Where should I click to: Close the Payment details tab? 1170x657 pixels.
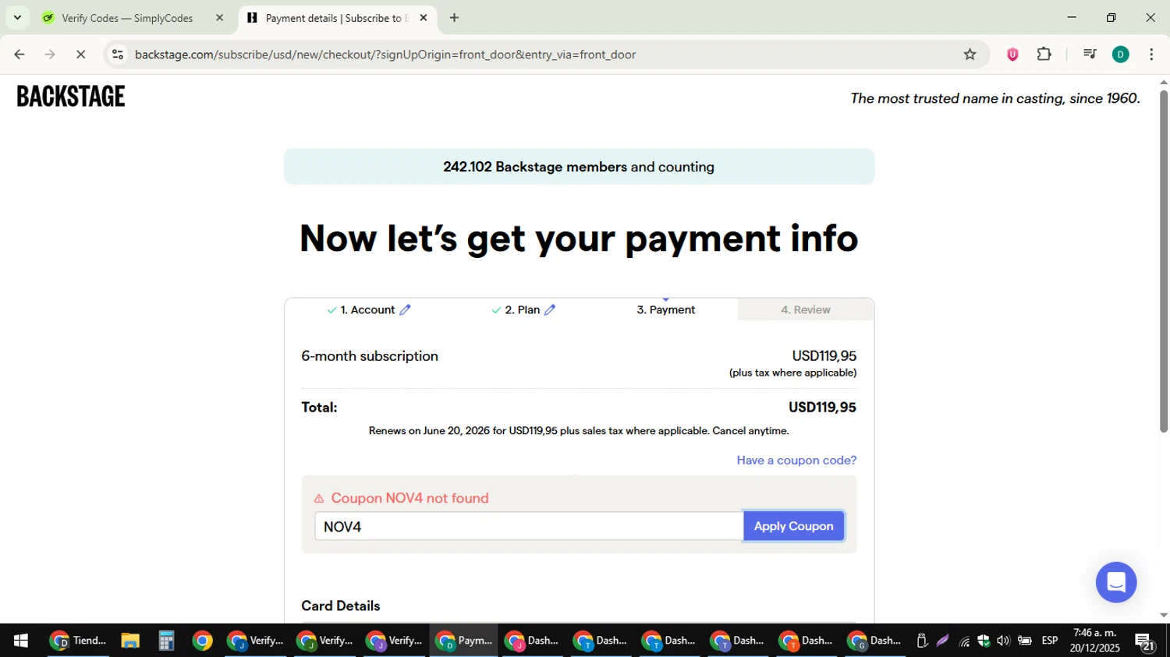424,18
